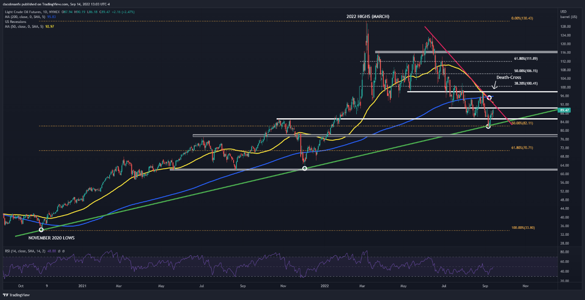Click the RSI value 48.88
585x300 pixels.
coord(52,251)
